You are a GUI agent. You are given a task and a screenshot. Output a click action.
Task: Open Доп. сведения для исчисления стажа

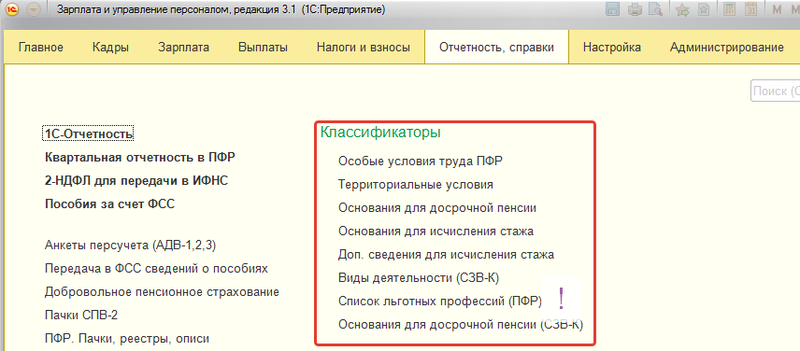[446, 254]
